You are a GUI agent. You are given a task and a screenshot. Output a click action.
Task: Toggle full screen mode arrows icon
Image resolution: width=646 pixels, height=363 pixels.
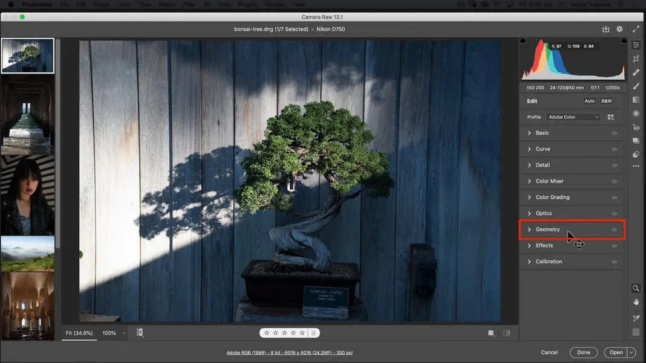(636, 29)
